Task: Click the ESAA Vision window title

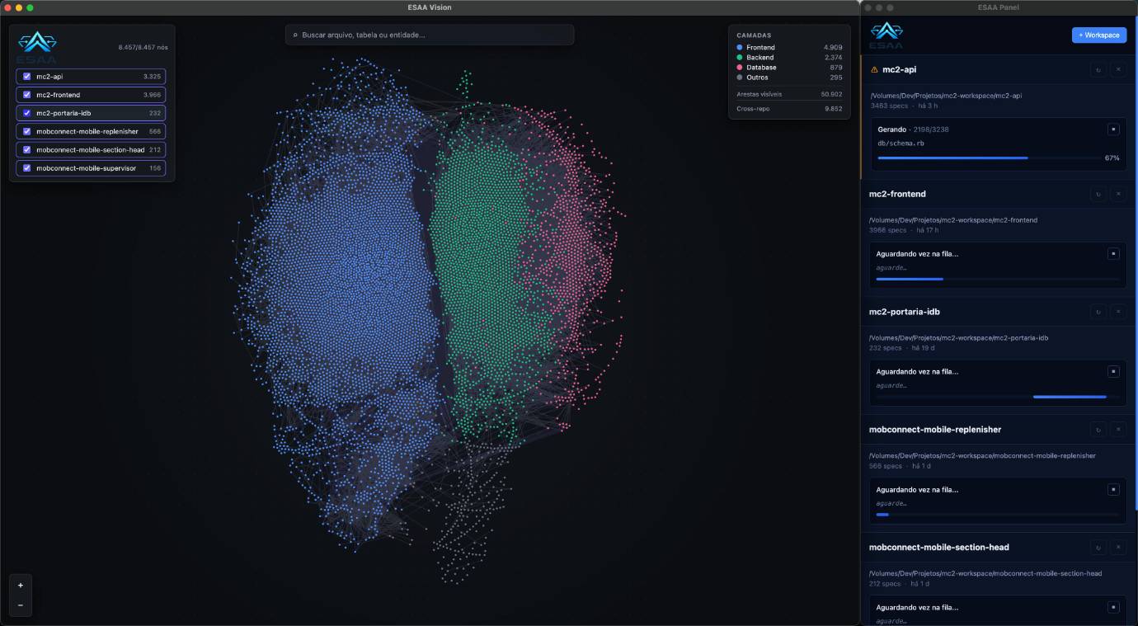Action: pos(429,7)
